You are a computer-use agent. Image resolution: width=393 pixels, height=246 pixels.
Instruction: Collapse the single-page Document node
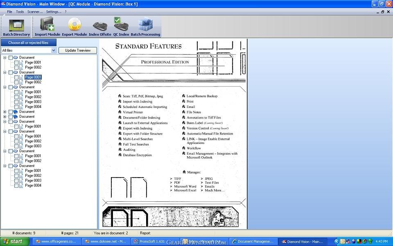5,122
